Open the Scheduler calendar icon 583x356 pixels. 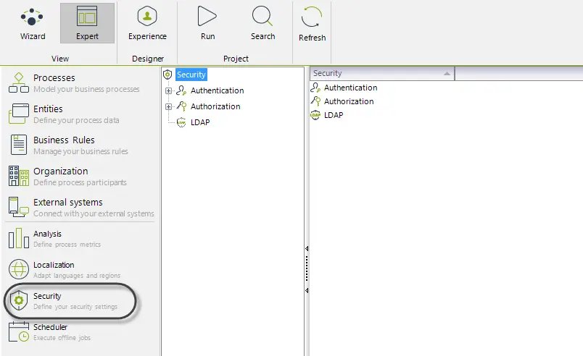(x=19, y=331)
